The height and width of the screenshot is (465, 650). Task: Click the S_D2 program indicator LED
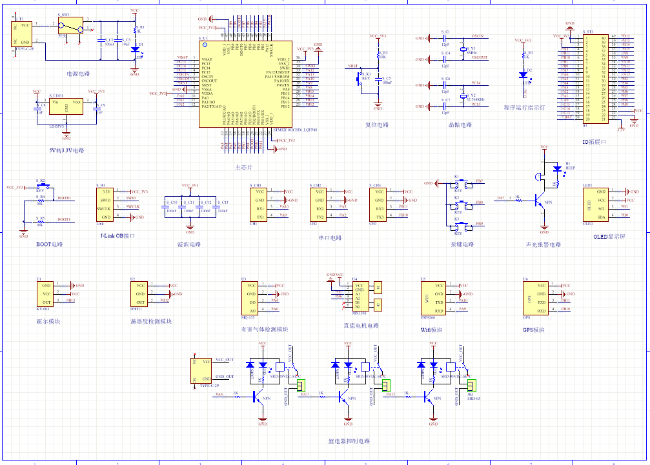(x=523, y=75)
